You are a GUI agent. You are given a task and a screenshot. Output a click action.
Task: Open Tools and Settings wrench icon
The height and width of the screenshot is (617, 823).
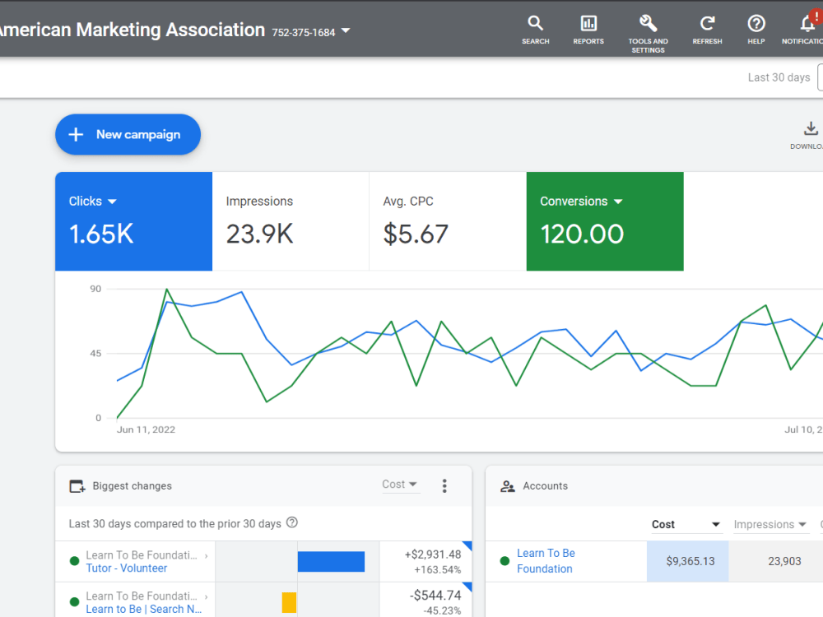(649, 34)
